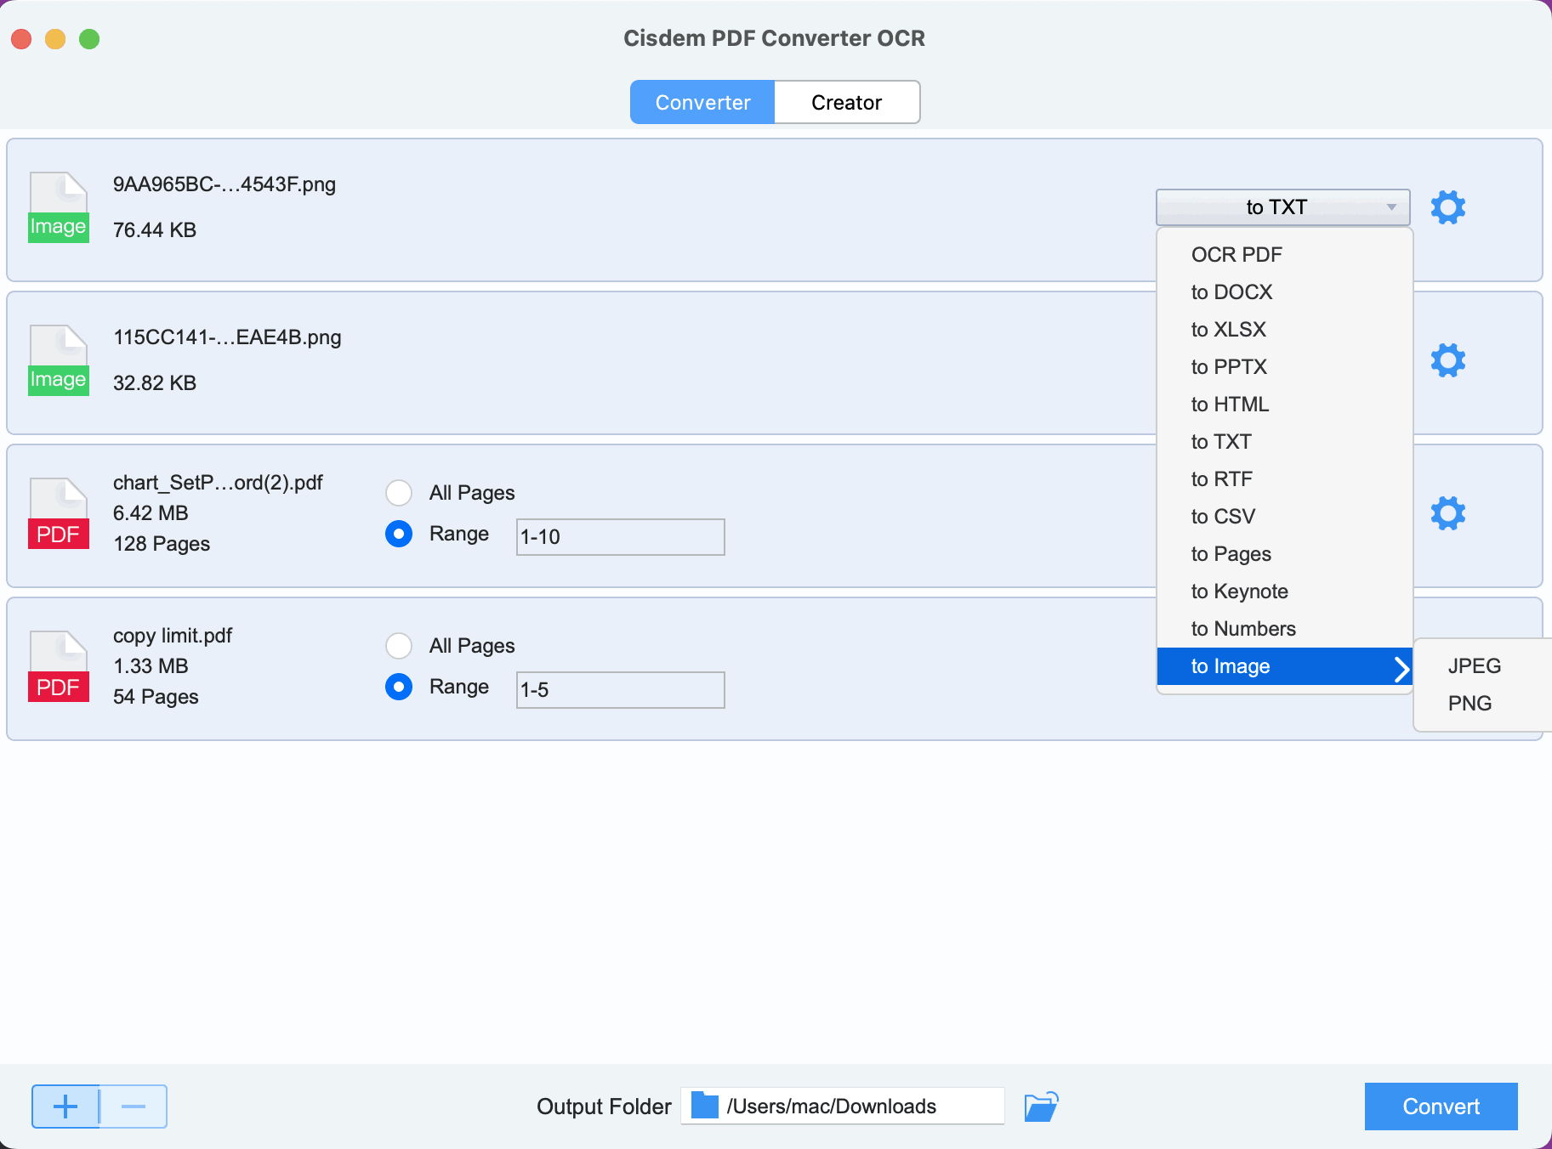Choose to RTF from format menu
This screenshot has width=1552, height=1149.
[x=1284, y=479]
